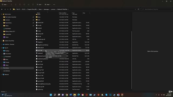Open the Sort dropdown menu
This screenshot has width=173, height=97.
[x=39, y=5]
